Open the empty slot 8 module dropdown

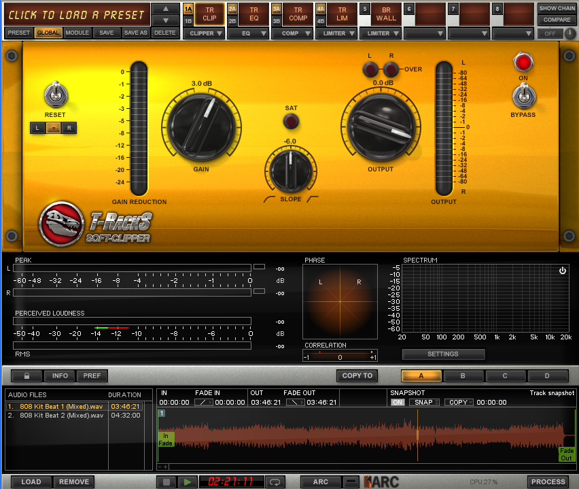513,33
